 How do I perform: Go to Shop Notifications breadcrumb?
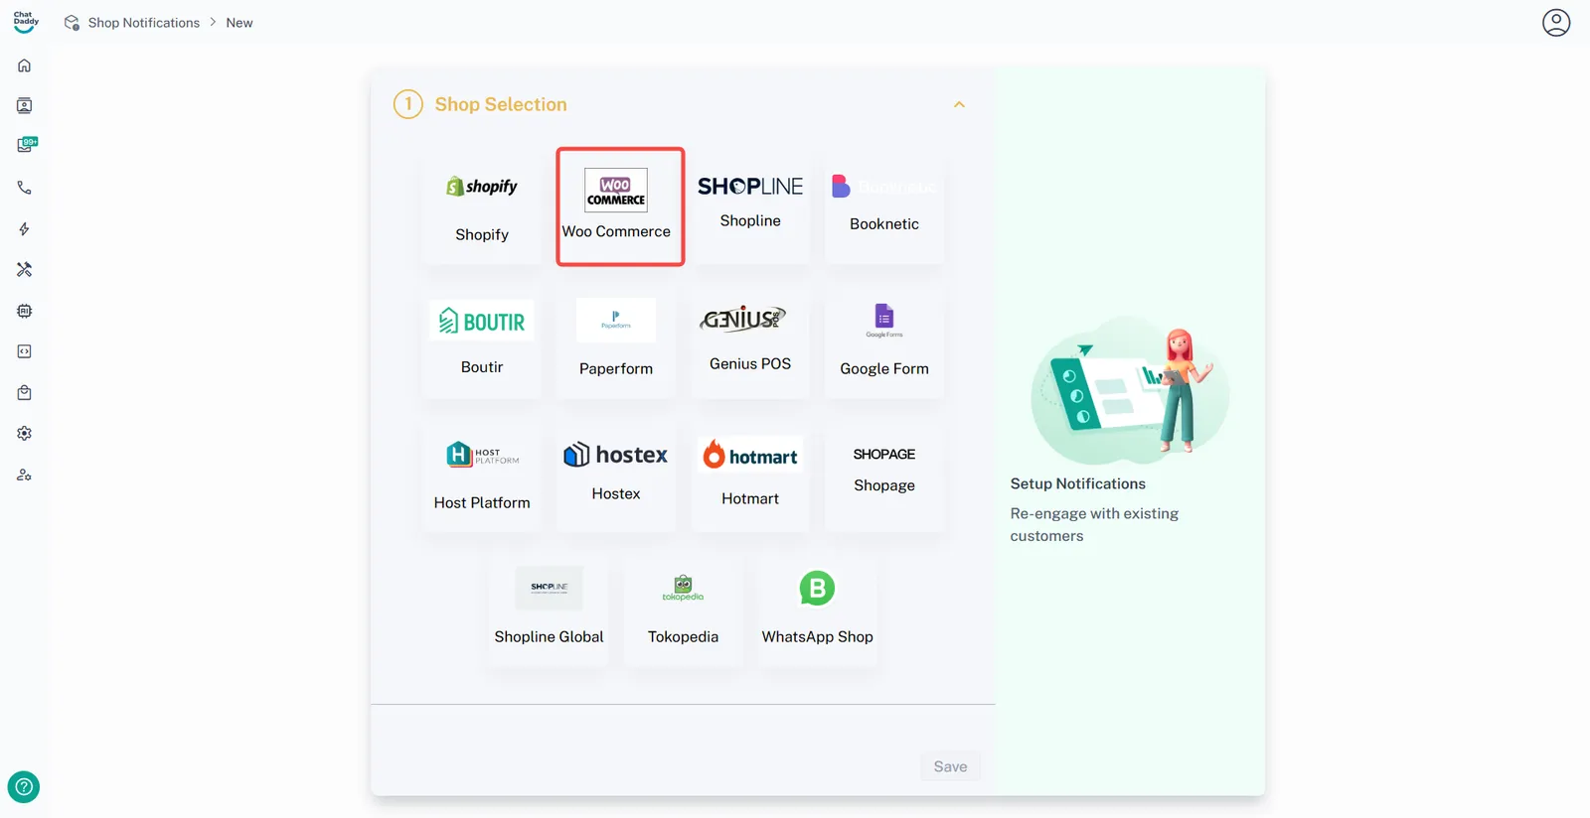(x=143, y=23)
